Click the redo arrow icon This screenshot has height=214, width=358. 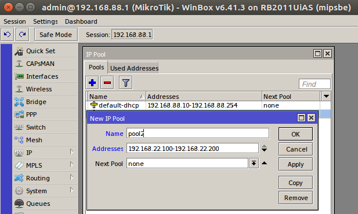click(x=23, y=35)
